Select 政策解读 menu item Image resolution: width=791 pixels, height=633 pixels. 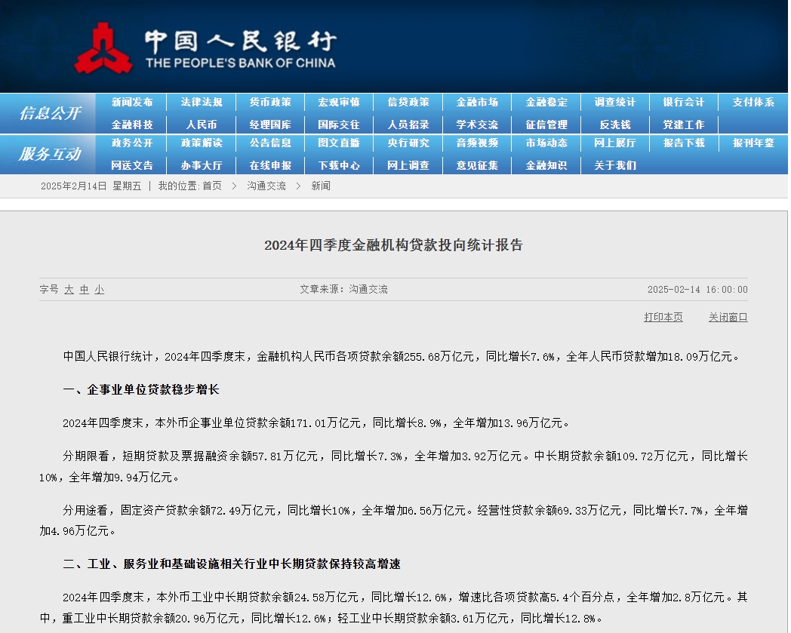pyautogui.click(x=202, y=143)
